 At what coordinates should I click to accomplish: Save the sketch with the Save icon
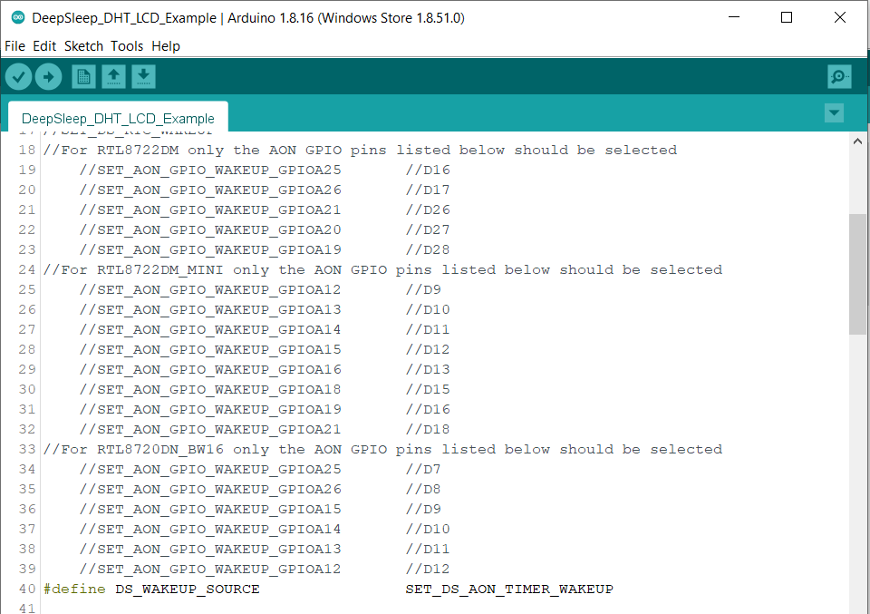pyautogui.click(x=144, y=76)
